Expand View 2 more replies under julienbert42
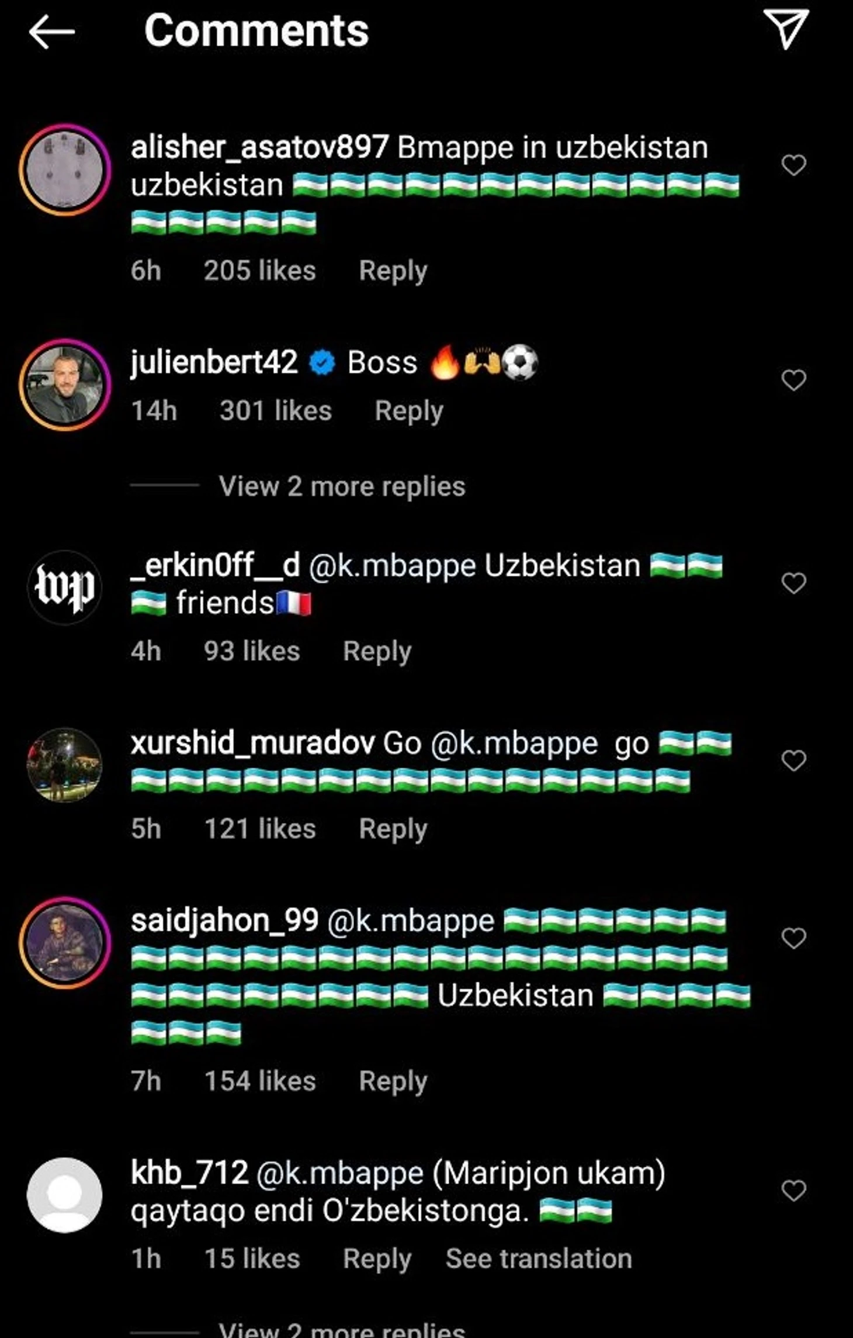 pos(342,486)
